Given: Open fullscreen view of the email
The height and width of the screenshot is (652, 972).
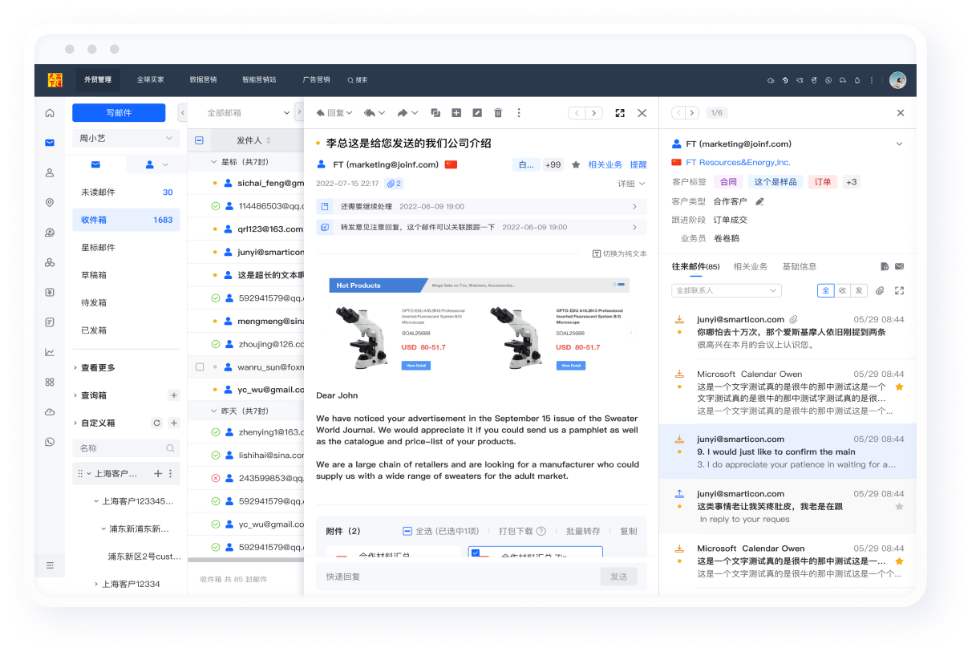Looking at the screenshot, I should coord(619,113).
